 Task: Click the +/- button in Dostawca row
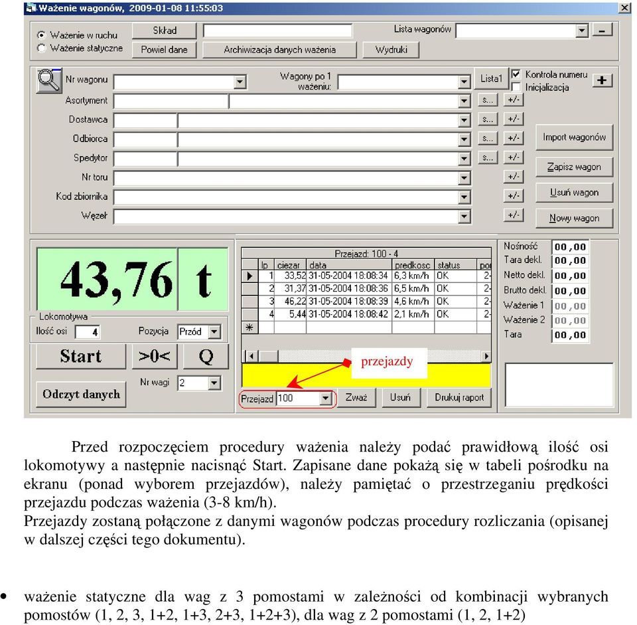(x=513, y=119)
